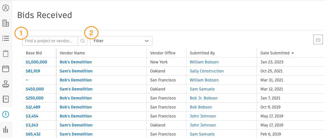Image resolution: width=326 pixels, height=138 pixels.
Task: Select the clock icon in sidebar
Action: tap(6, 114)
